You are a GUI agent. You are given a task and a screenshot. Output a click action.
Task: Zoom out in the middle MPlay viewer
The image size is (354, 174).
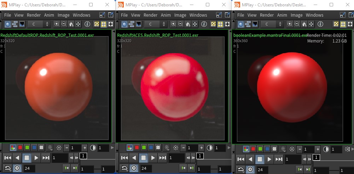[x=180, y=24]
